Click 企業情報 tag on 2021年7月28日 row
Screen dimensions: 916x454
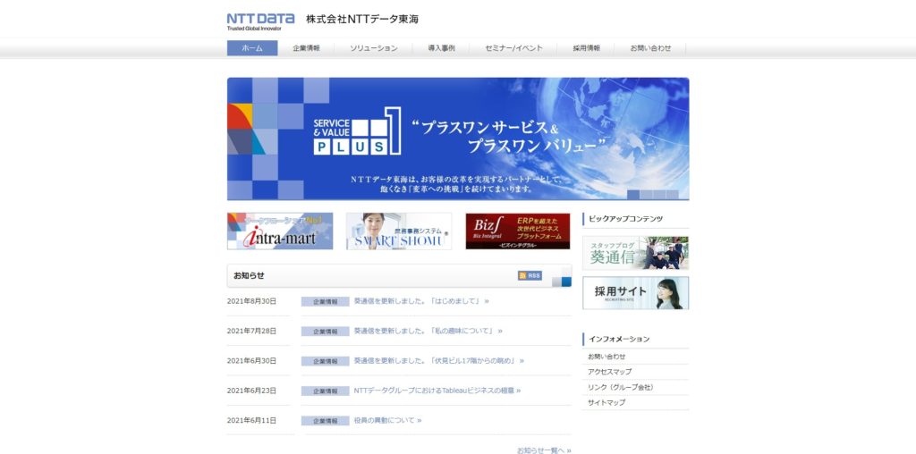(x=326, y=332)
